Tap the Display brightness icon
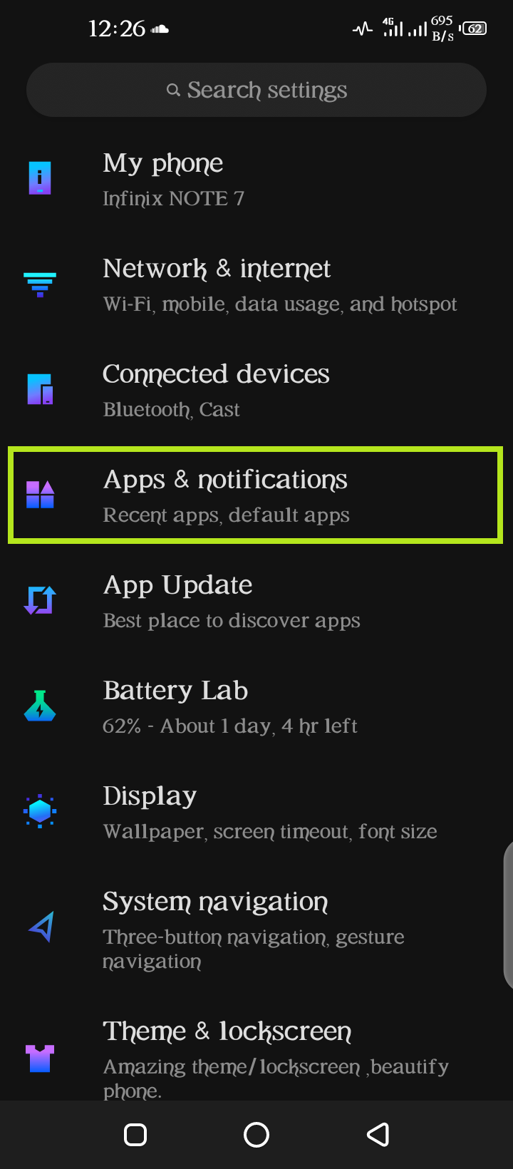 [40, 811]
